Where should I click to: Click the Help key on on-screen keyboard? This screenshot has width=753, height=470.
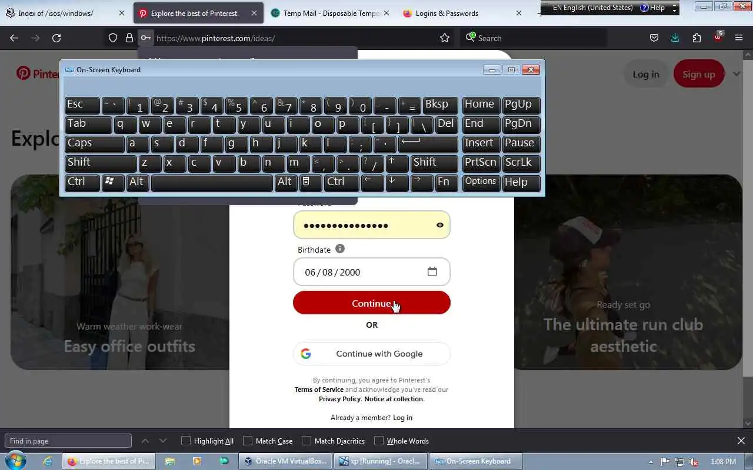click(x=521, y=183)
